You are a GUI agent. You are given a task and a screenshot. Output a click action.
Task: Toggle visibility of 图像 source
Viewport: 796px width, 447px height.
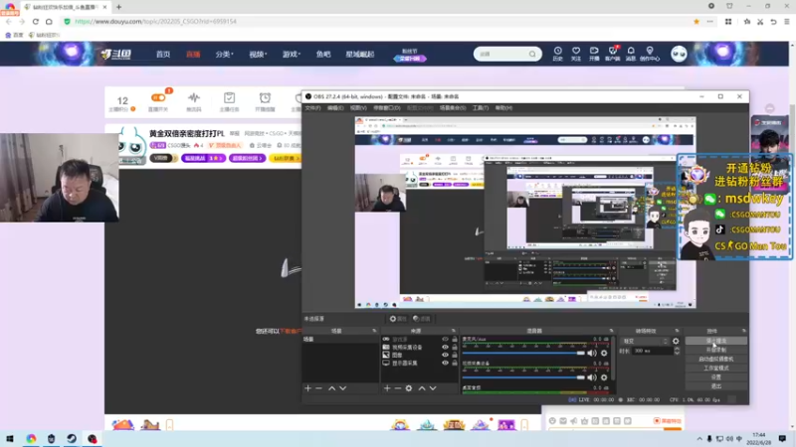[445, 355]
